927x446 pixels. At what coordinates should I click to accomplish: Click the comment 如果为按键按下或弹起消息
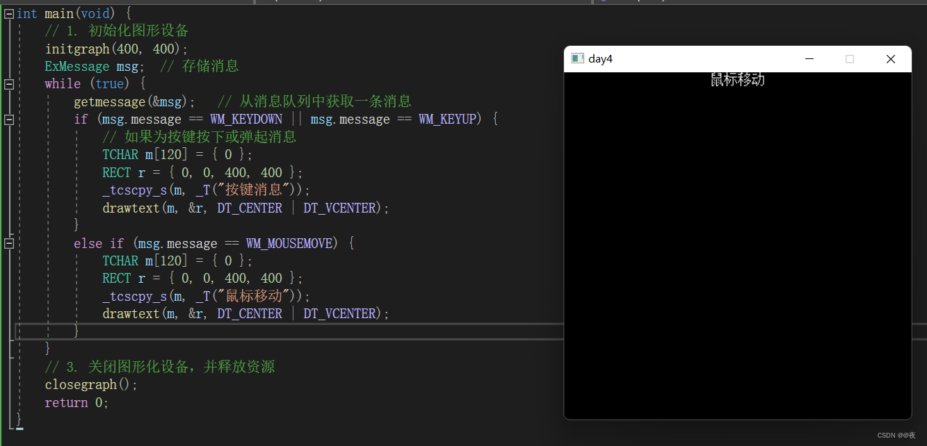[200, 137]
